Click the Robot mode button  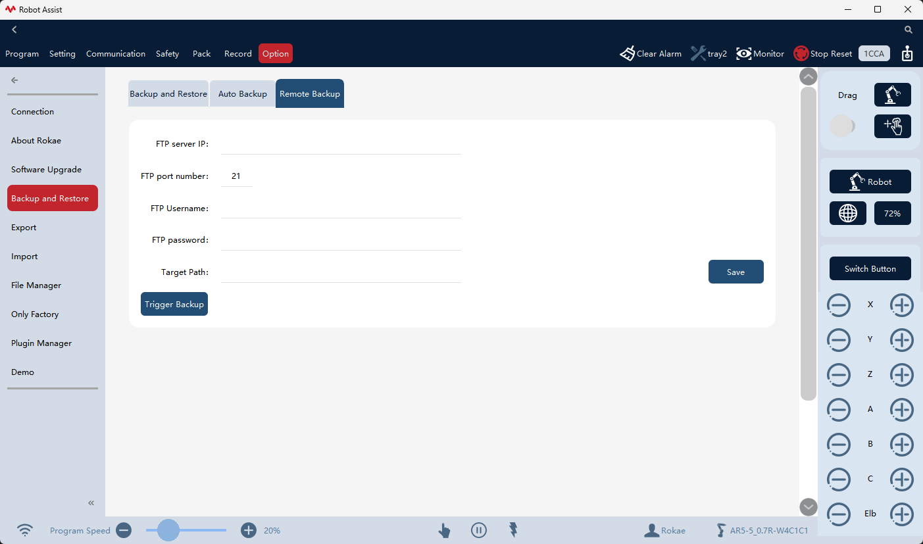870,182
